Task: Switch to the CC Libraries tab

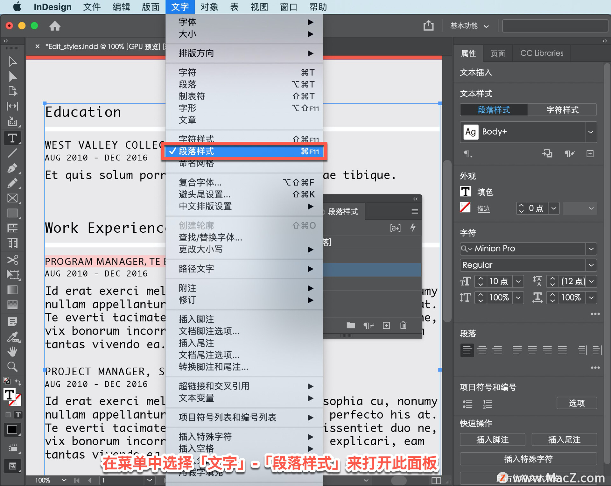Action: click(x=541, y=53)
